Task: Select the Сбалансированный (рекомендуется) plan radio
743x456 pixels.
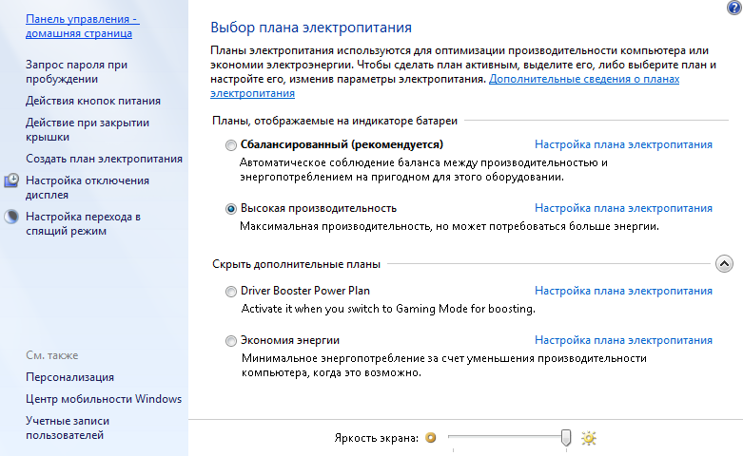Action: (231, 145)
